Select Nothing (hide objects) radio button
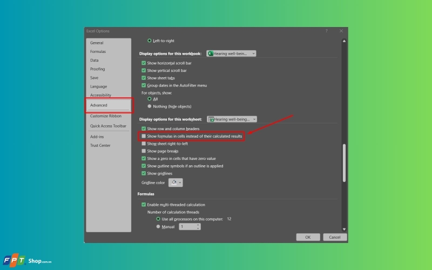432x270 pixels. (150, 106)
